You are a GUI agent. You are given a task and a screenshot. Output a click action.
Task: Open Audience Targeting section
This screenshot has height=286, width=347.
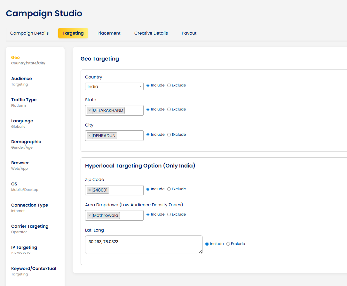(21, 81)
